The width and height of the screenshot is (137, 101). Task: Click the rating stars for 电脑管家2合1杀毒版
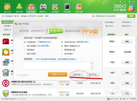point(64,92)
